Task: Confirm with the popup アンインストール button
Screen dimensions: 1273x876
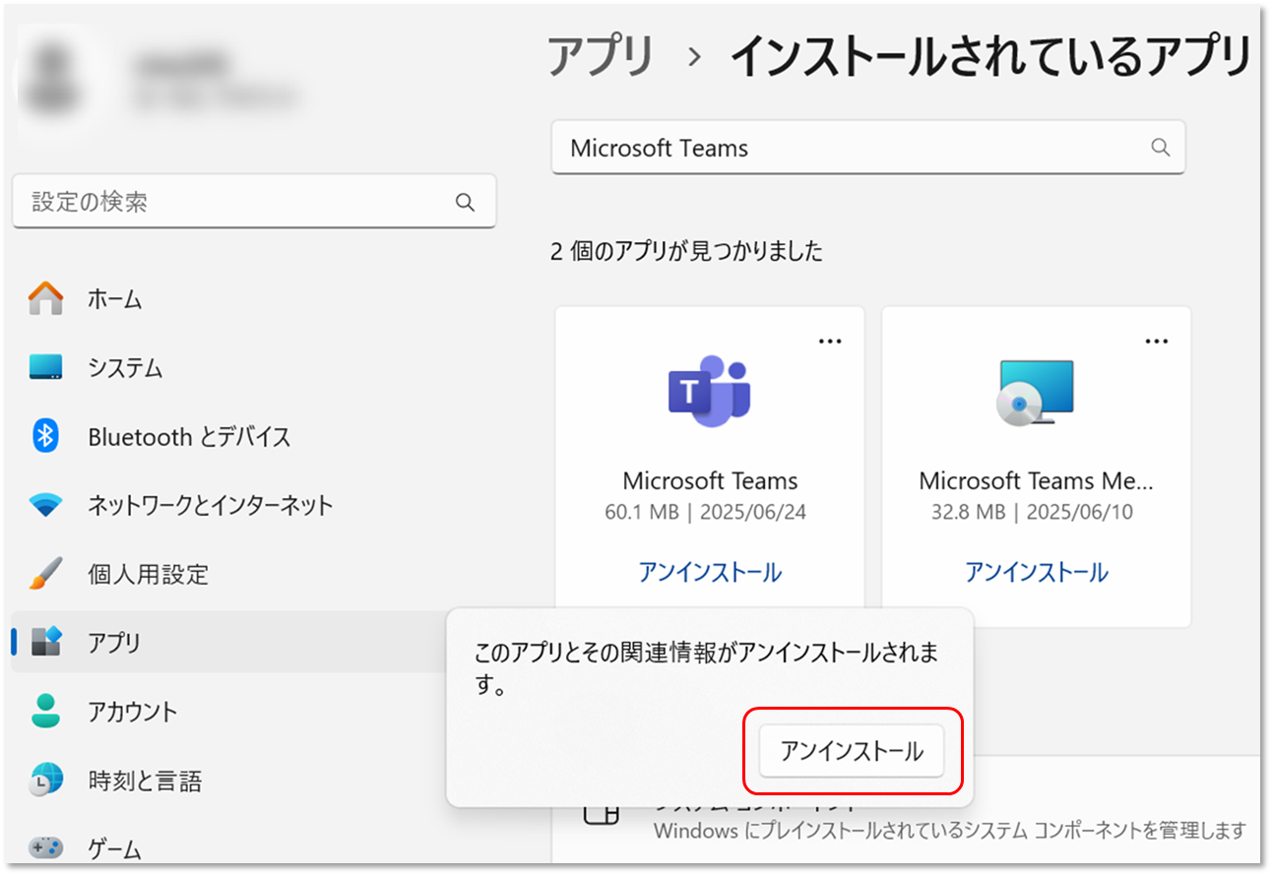Action: (852, 752)
